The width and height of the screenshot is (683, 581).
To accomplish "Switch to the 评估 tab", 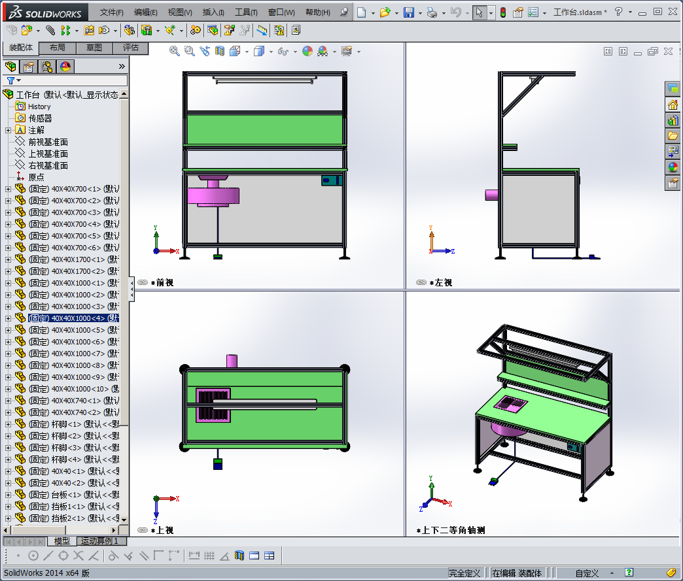I will point(130,48).
